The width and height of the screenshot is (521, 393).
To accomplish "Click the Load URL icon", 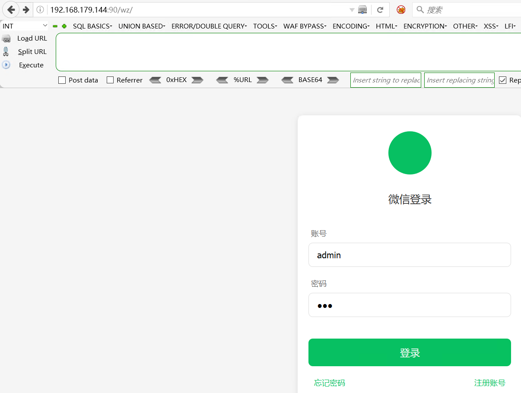I will point(6,38).
